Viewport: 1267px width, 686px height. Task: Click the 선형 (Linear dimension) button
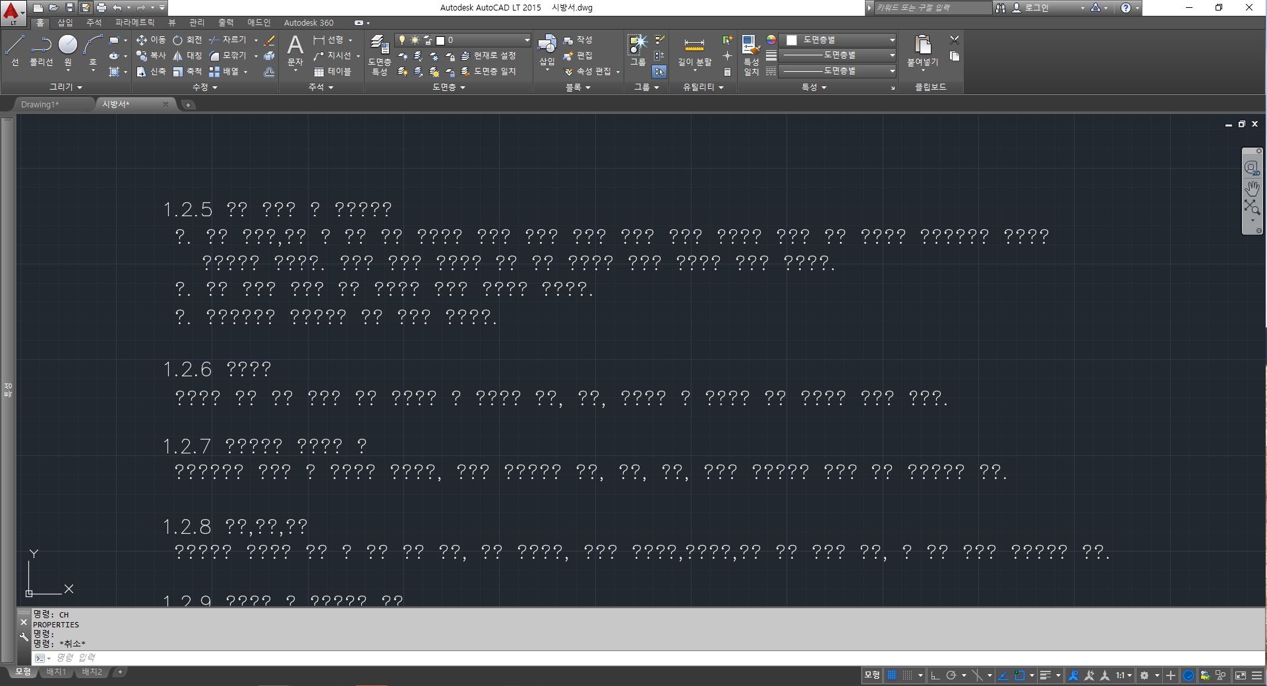coord(329,40)
